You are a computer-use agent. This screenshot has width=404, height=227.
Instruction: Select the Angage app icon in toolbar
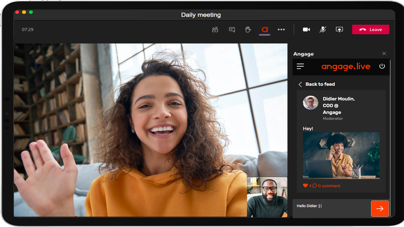tap(265, 30)
